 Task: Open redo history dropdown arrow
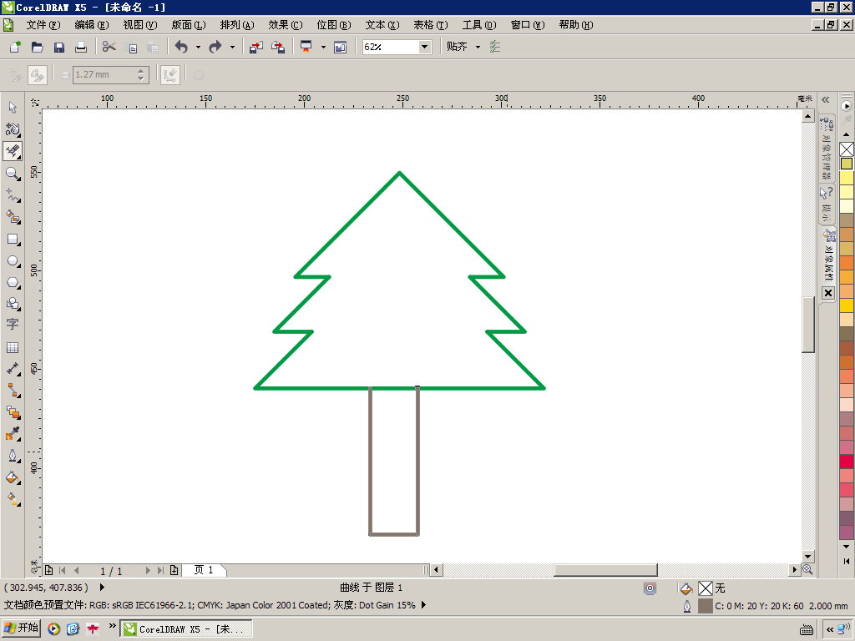(x=232, y=47)
